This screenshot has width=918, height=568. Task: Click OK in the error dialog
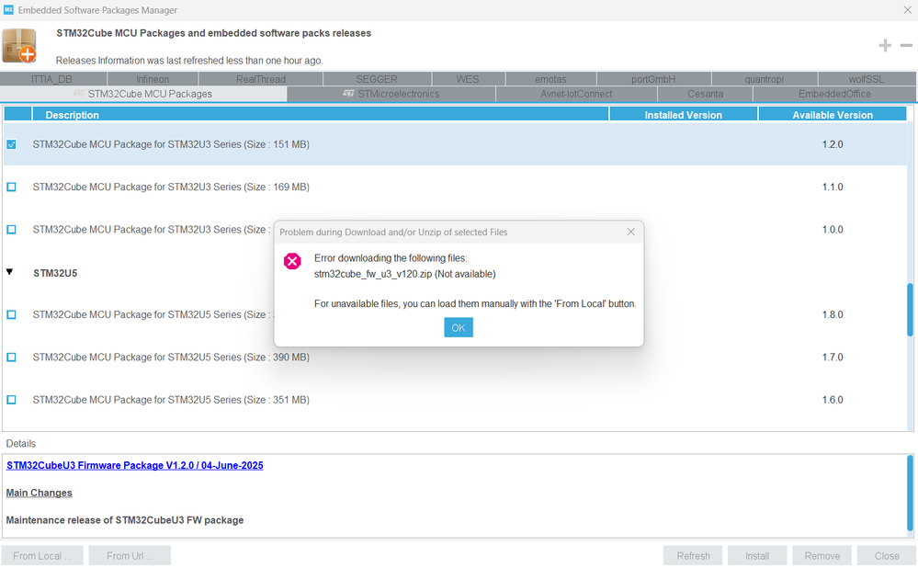tap(459, 327)
